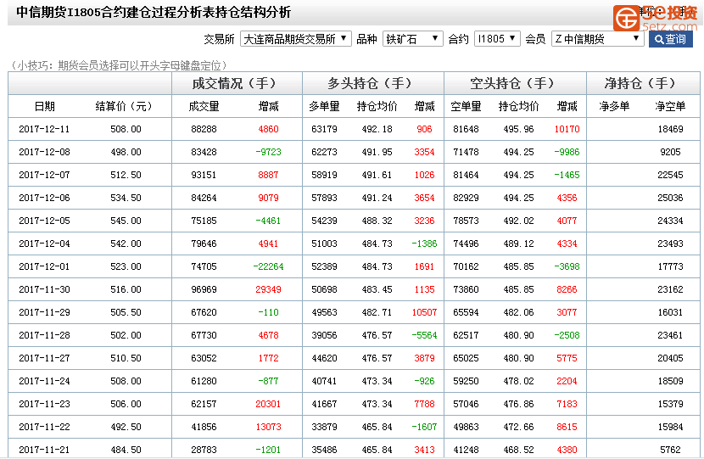Click short position 81648
704x459 pixels.
click(466, 129)
